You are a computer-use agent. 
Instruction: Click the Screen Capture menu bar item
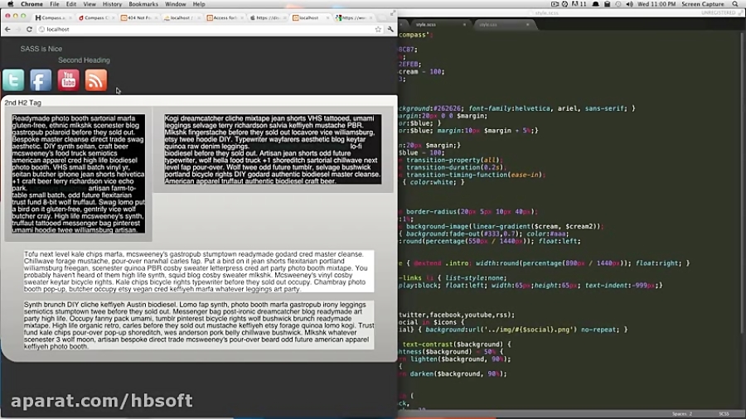(x=702, y=4)
